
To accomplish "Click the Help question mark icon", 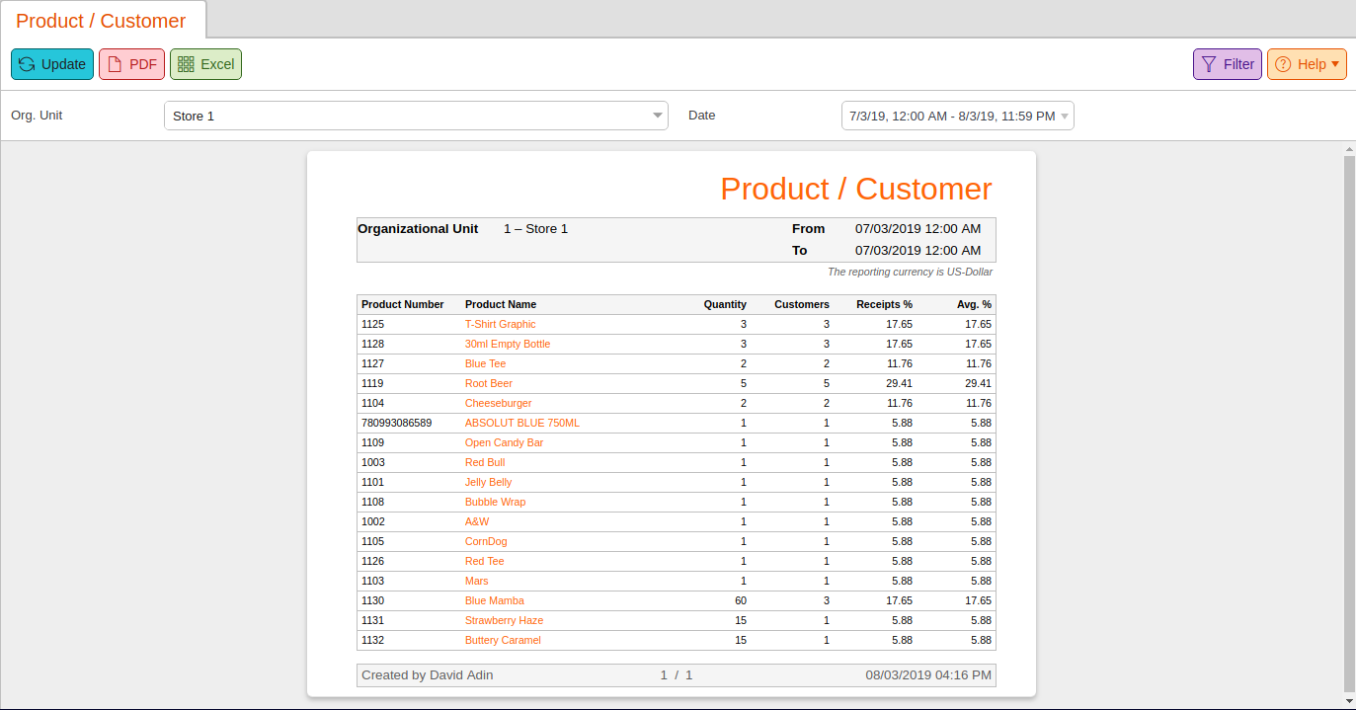I will click(x=1283, y=64).
